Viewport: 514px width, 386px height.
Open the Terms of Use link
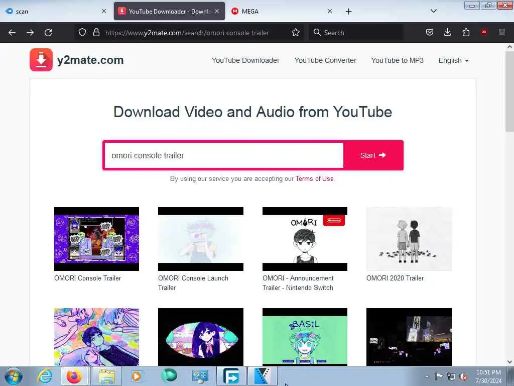pos(314,178)
